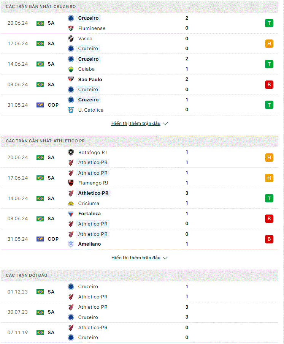Click red B badge for Ameliano match
The height and width of the screenshot is (344, 284).
pyautogui.click(x=269, y=239)
